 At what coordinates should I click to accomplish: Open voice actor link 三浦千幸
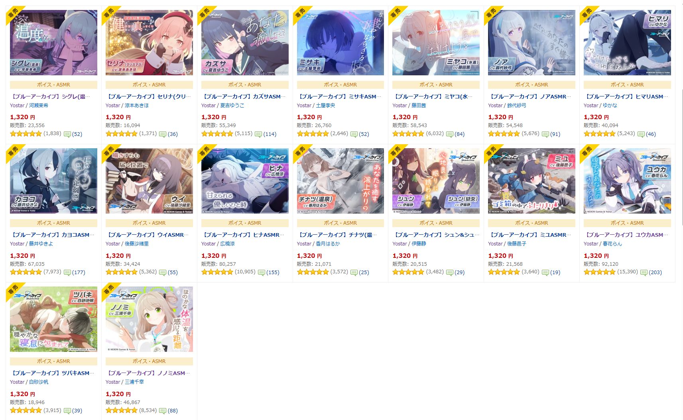point(134,382)
